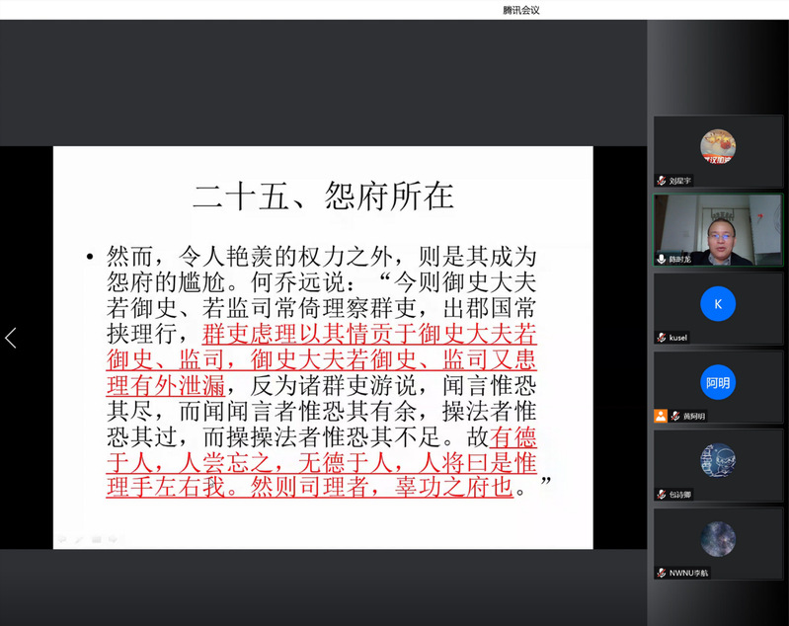Click the active microphone icon beside 陈时龙
The height and width of the screenshot is (626, 789).
[x=662, y=259]
